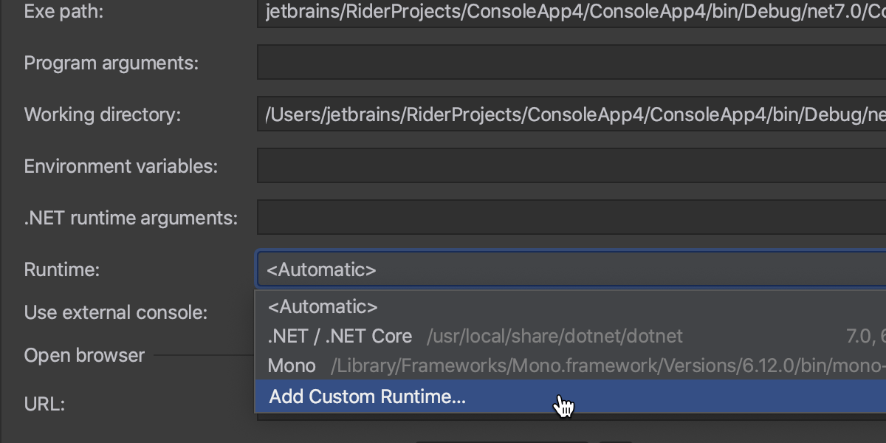Choose .NET / .NET Core runtime

click(x=340, y=337)
